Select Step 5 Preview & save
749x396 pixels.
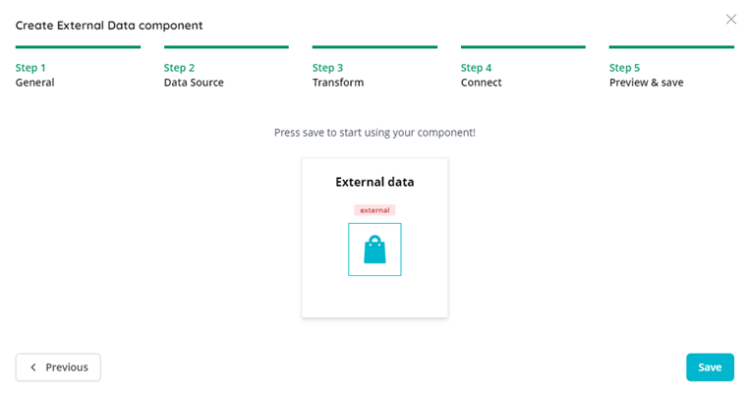tap(646, 75)
